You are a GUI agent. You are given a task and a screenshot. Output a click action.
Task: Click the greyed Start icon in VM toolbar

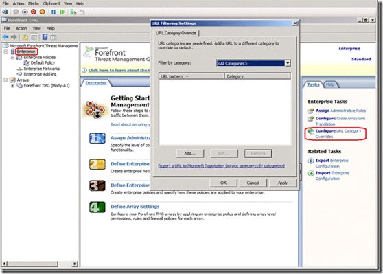pos(16,12)
